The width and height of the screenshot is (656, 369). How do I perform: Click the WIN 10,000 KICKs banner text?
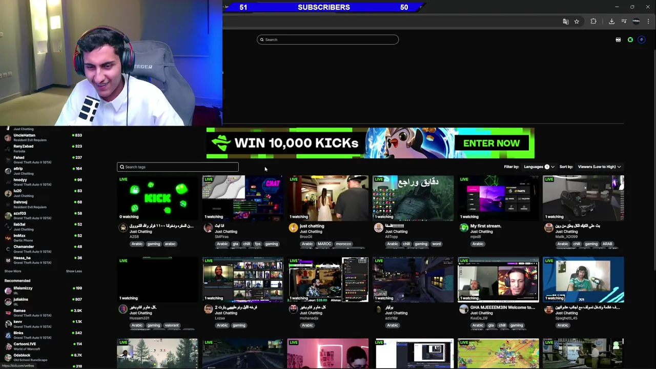pyautogui.click(x=296, y=143)
